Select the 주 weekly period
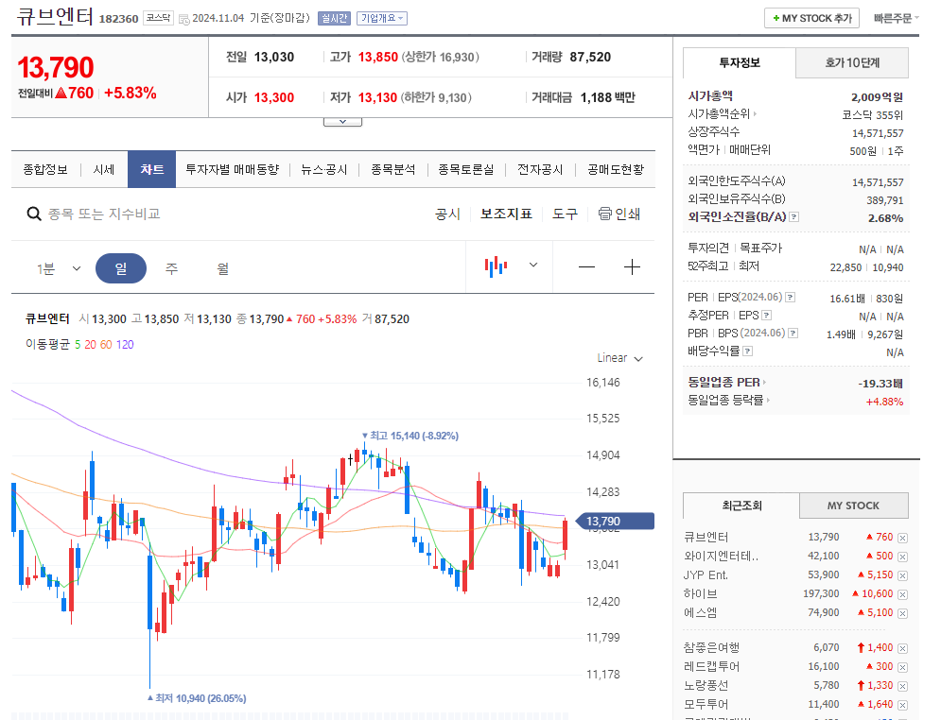941x720 pixels. tap(171, 268)
